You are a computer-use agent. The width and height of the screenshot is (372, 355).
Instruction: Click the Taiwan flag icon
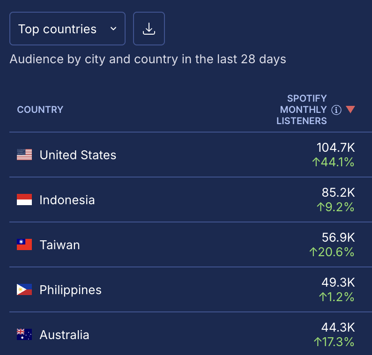(x=24, y=244)
